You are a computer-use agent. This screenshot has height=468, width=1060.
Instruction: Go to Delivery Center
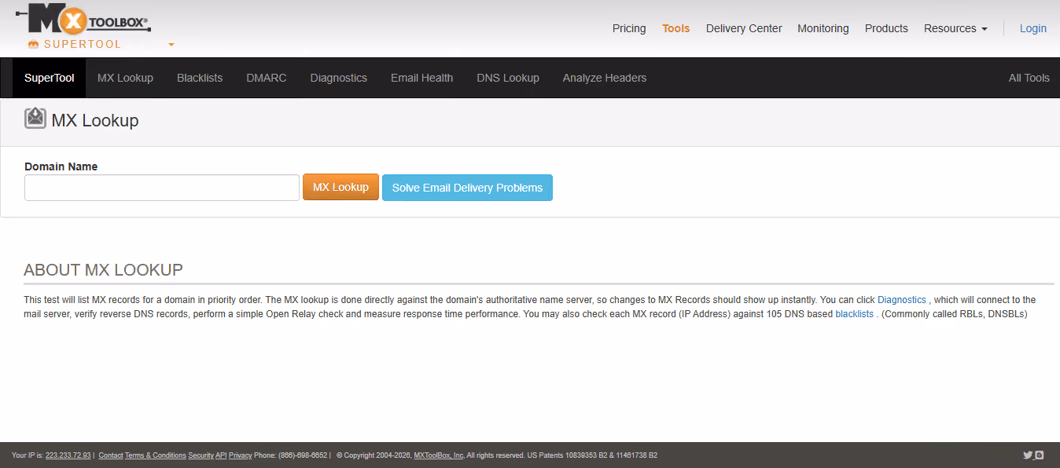(744, 28)
